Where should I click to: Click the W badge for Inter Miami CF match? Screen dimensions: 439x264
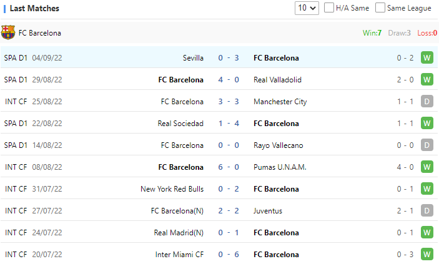427,255
